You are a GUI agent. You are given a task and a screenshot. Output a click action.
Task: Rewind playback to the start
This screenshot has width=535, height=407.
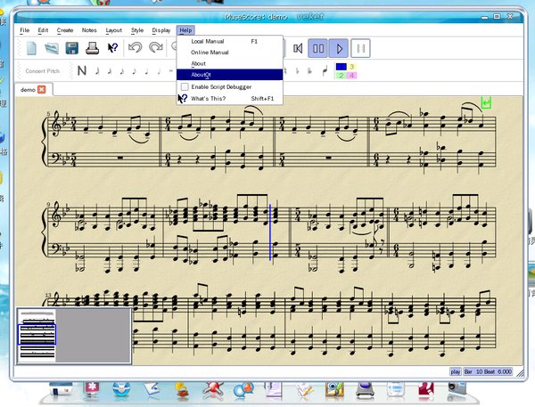click(x=298, y=48)
